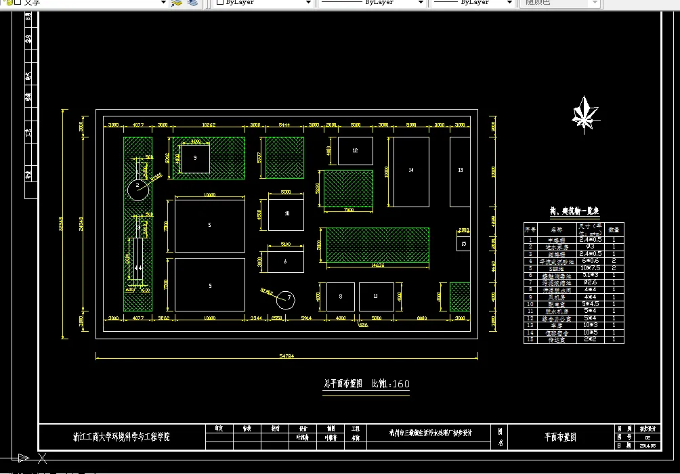680x474 pixels.
Task: Select title block date 2014.05
Action: pyautogui.click(x=647, y=446)
